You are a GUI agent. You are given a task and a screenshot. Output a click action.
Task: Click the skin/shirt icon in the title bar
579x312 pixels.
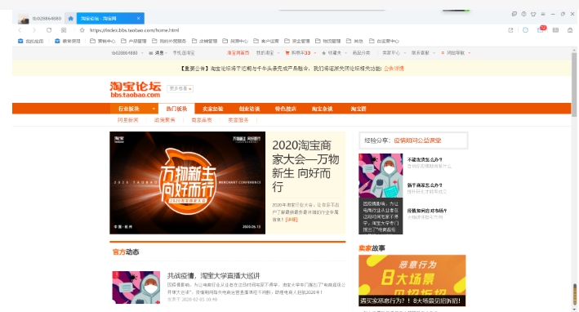tap(533, 14)
